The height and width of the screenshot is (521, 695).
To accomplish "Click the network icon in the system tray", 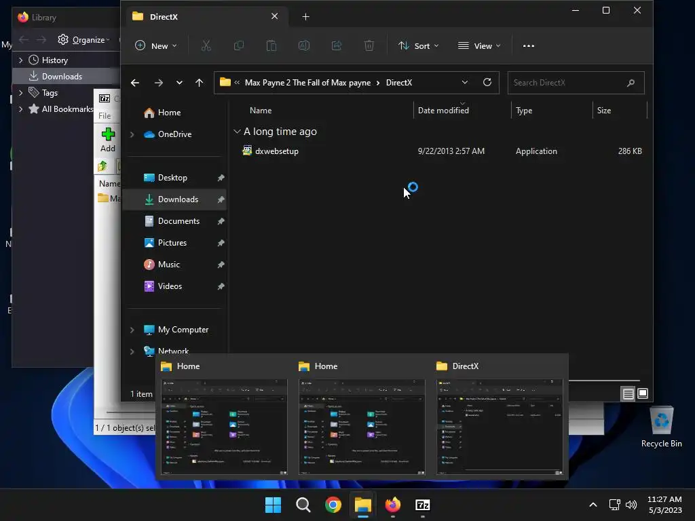I will [x=614, y=505].
